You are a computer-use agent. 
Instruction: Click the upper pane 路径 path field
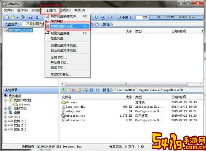pos(157,24)
